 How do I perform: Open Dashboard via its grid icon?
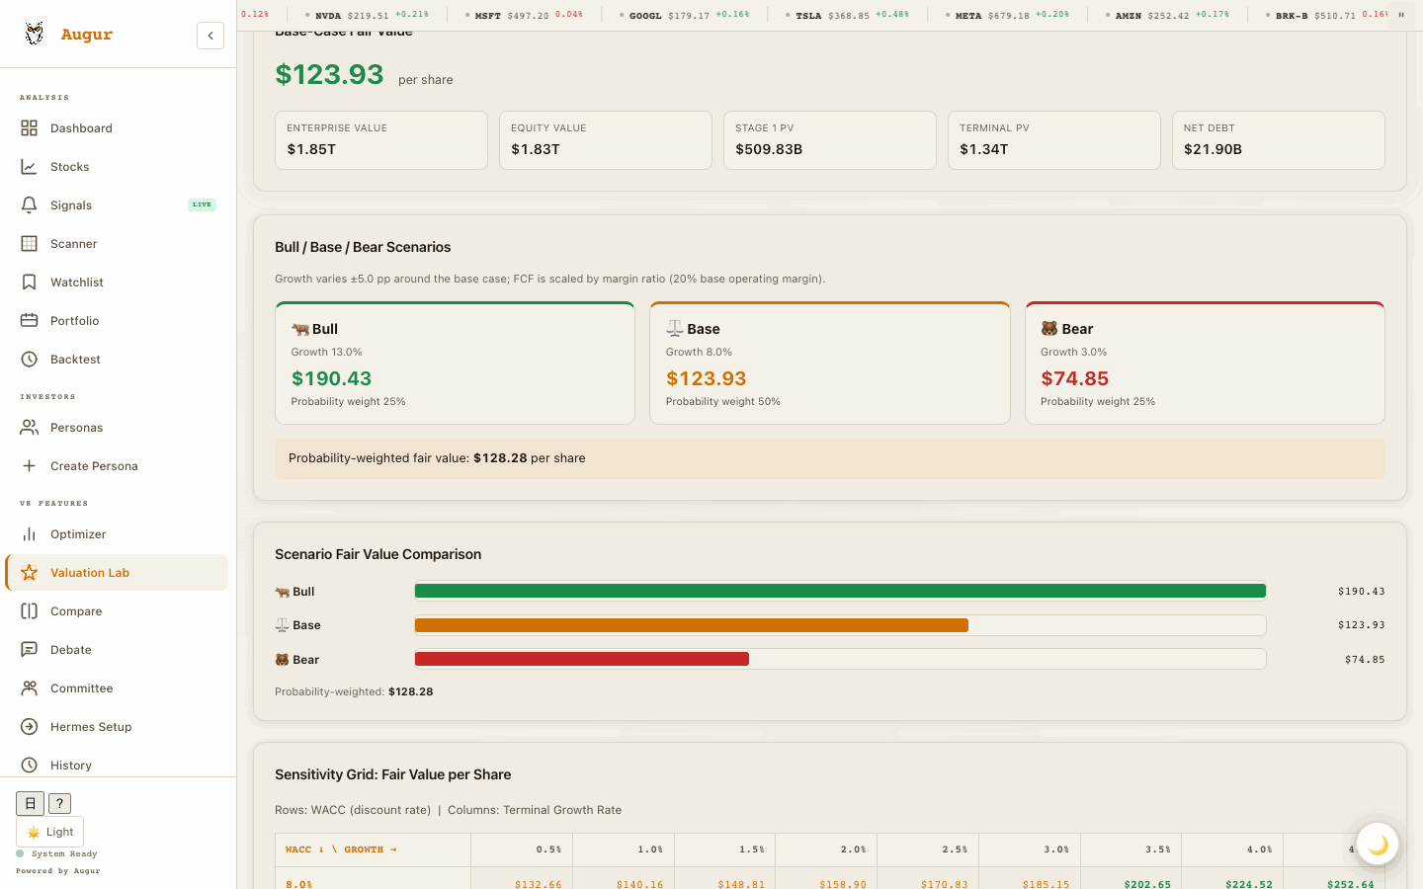click(x=30, y=128)
